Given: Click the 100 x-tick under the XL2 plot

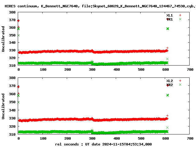Looking at the screenshot, I should tap(43, 138).
